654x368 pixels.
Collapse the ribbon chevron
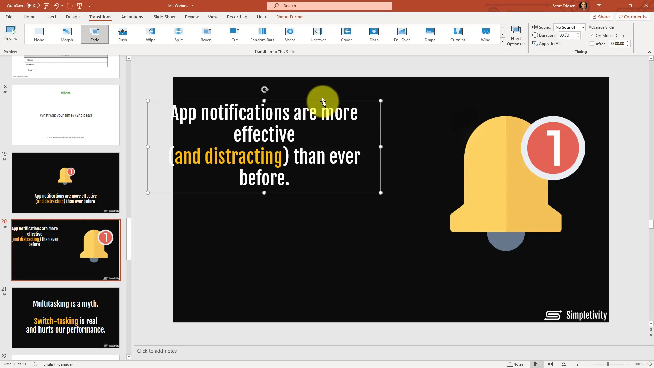(649, 52)
